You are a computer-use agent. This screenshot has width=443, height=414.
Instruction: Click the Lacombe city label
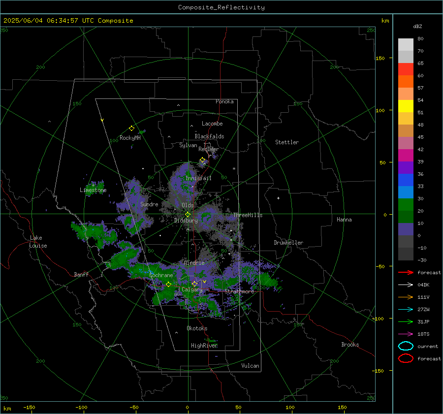[x=212, y=124]
